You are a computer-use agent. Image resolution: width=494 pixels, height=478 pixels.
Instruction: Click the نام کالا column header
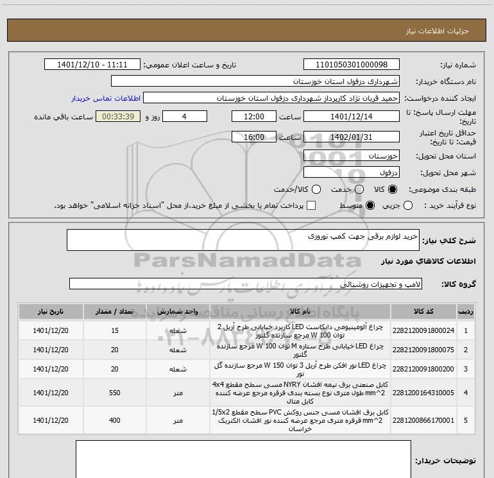tap(300, 312)
